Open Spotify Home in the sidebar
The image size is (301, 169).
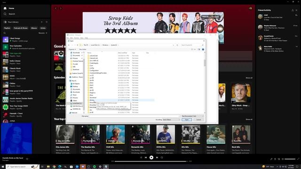[9, 8]
